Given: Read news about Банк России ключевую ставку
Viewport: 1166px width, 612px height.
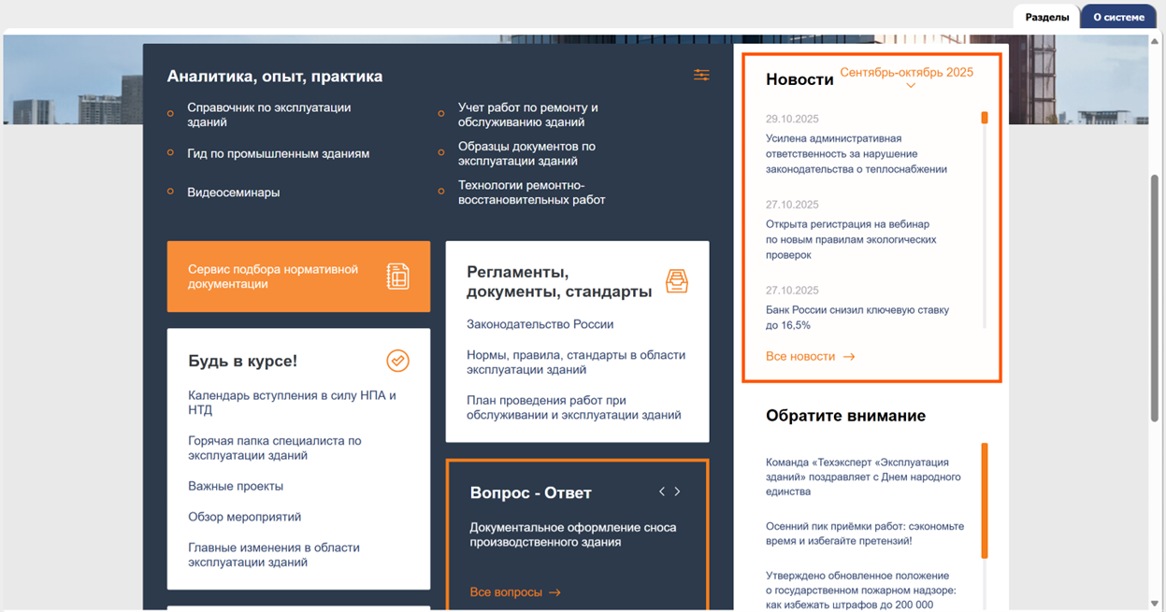Looking at the screenshot, I should [857, 318].
